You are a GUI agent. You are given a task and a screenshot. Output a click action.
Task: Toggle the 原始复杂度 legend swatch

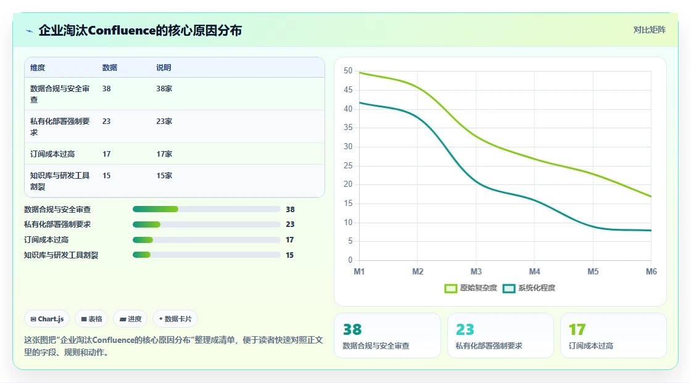450,288
